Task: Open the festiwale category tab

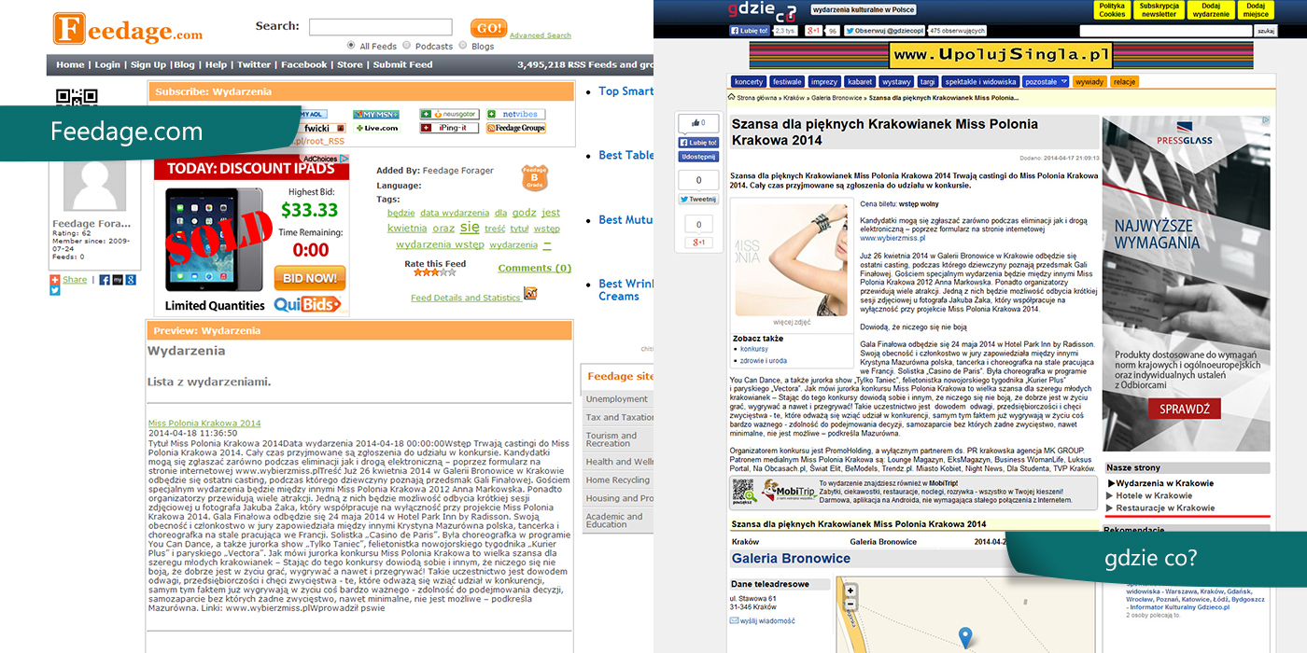Action: pyautogui.click(x=788, y=82)
